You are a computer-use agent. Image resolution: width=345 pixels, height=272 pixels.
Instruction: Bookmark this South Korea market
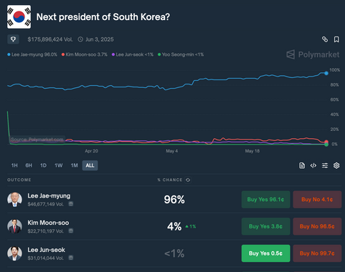click(336, 39)
